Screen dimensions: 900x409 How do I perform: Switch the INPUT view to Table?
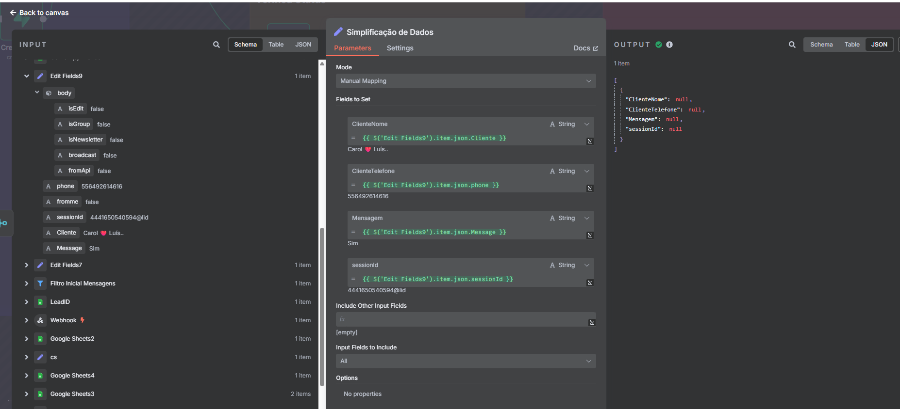(276, 45)
